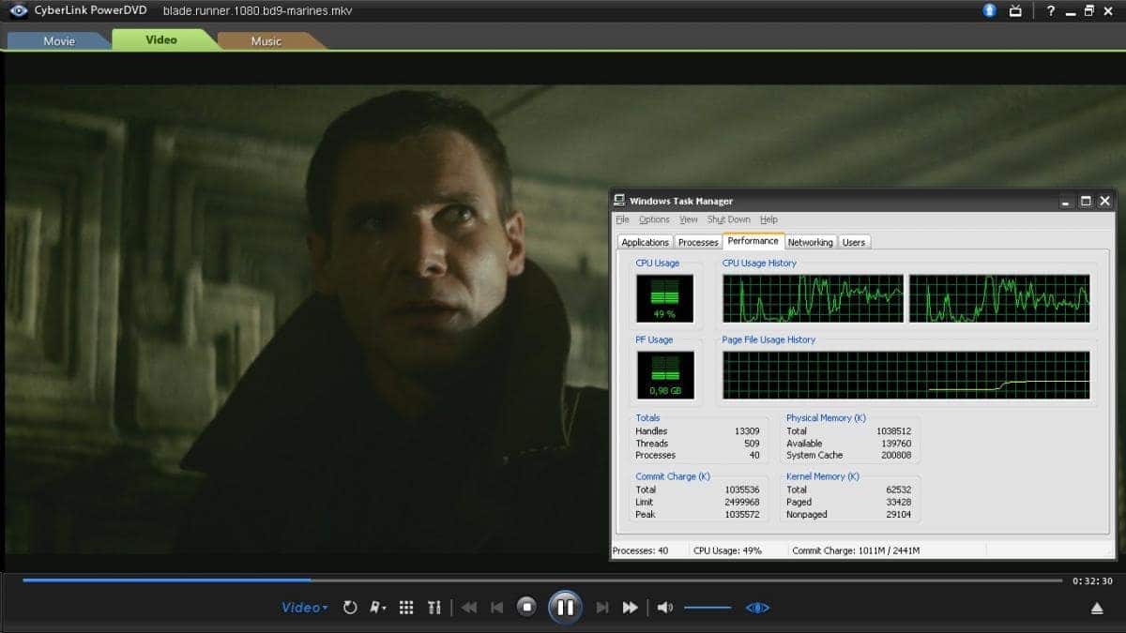Switch to the Users tab
Image resolution: width=1126 pixels, height=633 pixels.
tap(854, 242)
